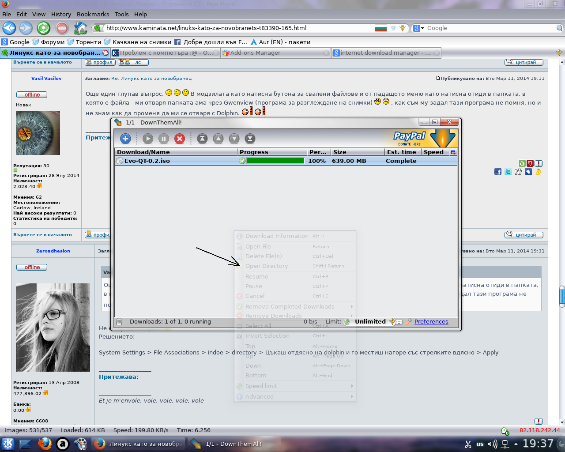Click the Move Down arrow icon
Image resolution: width=565 pixels, height=452 pixels.
234,139
